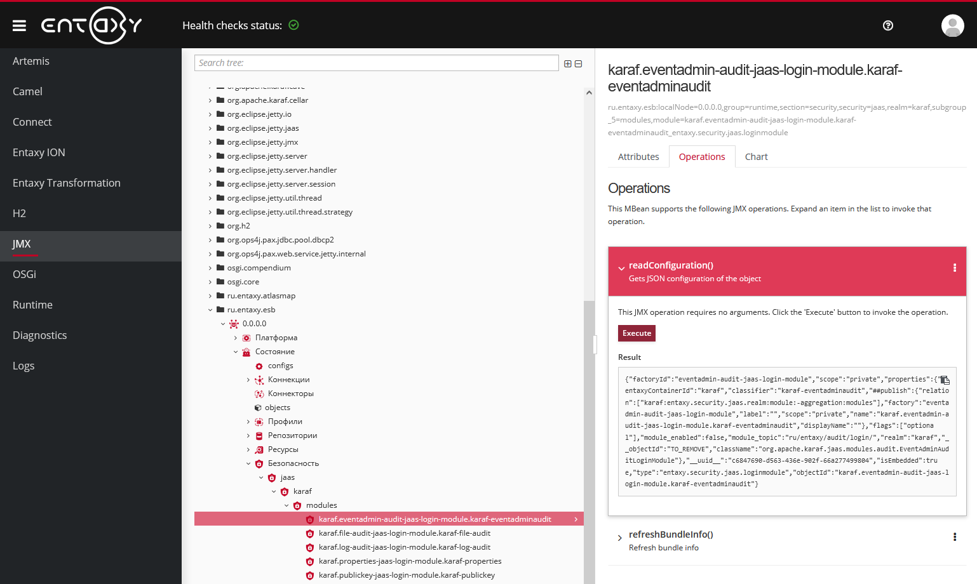
Task: Select the JMX sidebar section
Action: click(x=22, y=244)
